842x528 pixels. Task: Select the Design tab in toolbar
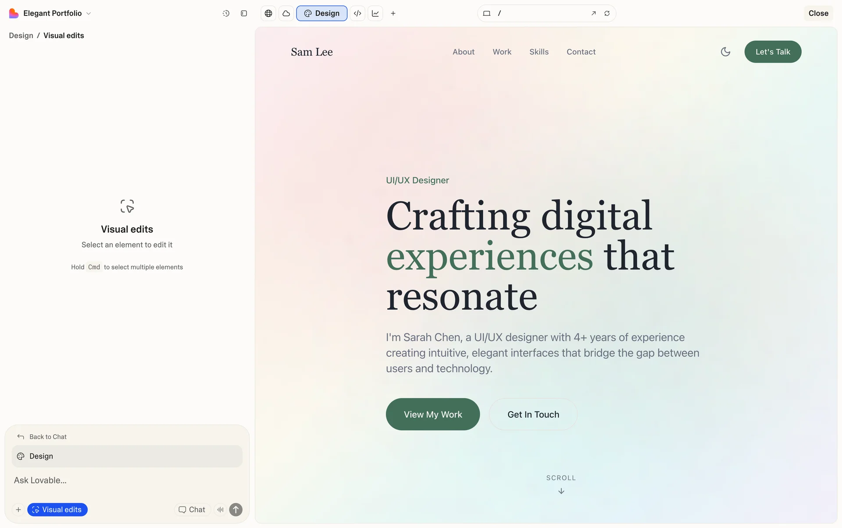coord(321,14)
